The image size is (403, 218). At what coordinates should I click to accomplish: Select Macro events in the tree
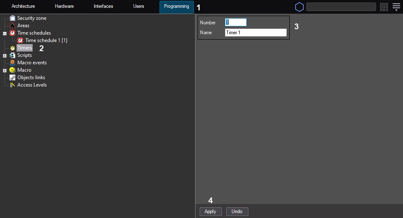[32, 63]
